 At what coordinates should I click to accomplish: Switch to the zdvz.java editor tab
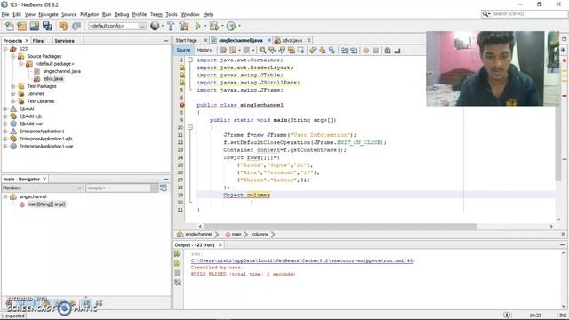(293, 40)
